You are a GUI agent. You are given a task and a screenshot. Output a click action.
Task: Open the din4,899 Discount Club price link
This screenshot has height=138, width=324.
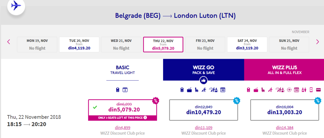(123, 128)
